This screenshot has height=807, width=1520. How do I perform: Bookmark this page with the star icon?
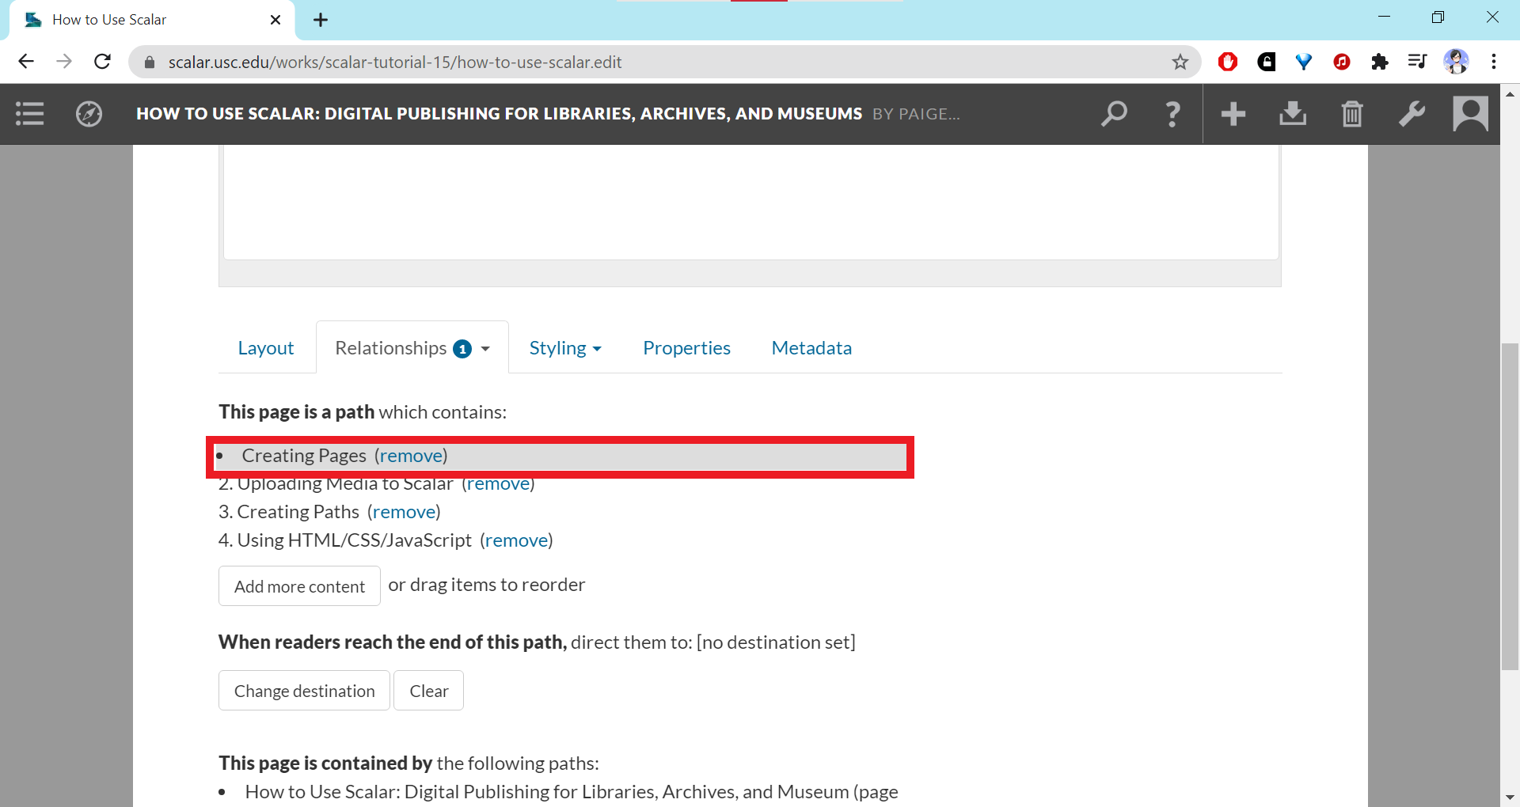pyautogui.click(x=1180, y=62)
